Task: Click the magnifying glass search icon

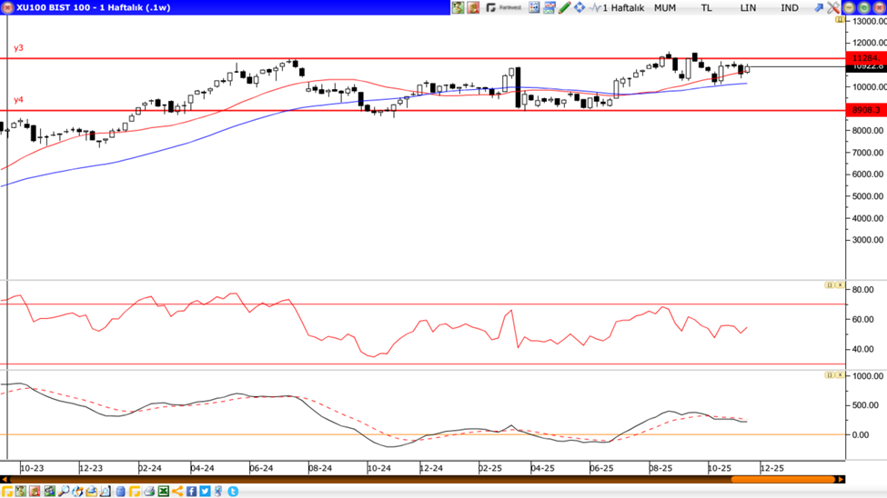Action: click(x=64, y=492)
